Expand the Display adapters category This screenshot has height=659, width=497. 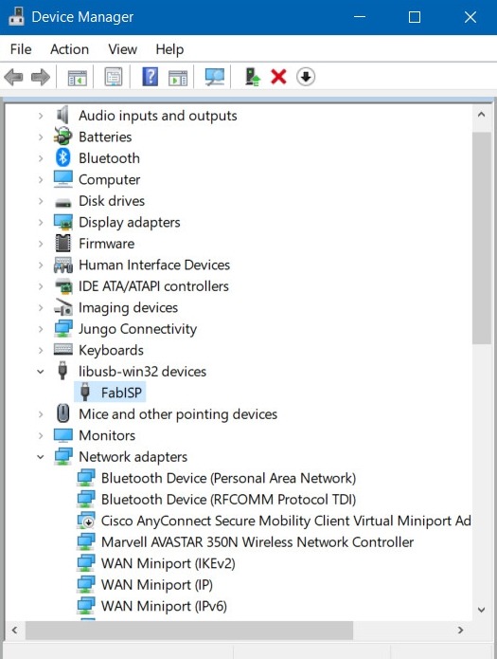tap(41, 222)
